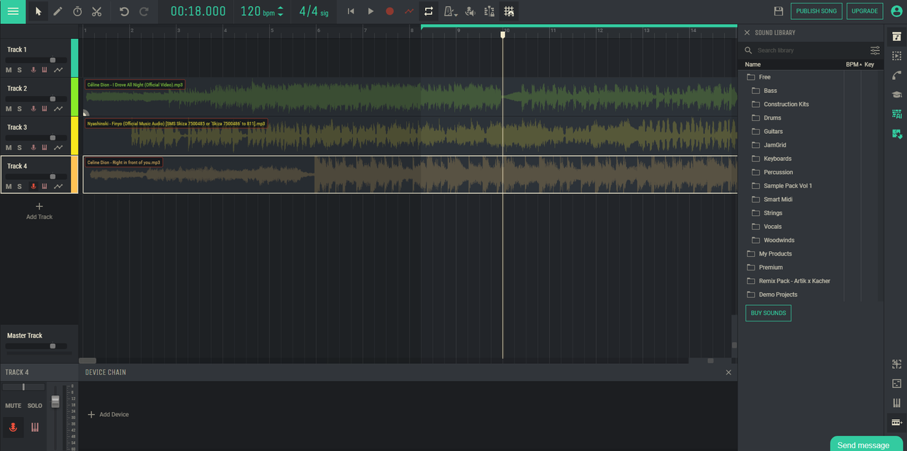
Task: Adjust tempo with bpm stepper arrows
Action: pos(281,11)
